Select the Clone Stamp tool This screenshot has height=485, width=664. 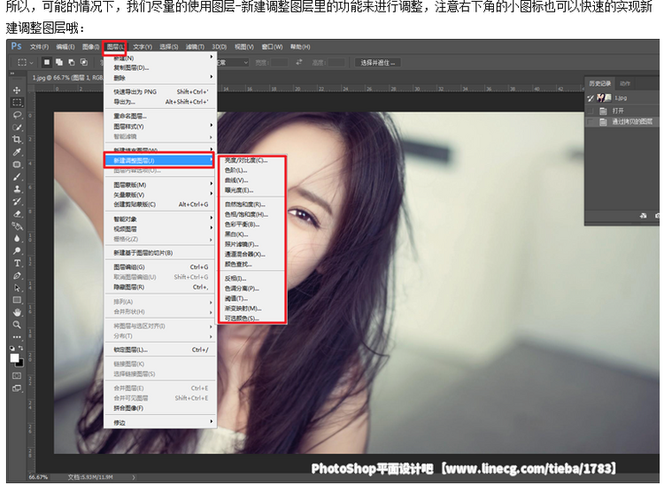[17, 189]
